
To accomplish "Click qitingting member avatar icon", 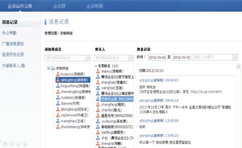I will click(x=58, y=80).
